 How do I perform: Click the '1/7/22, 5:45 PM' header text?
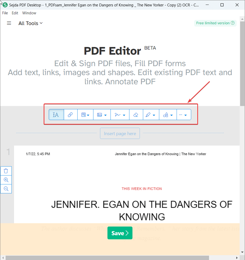click(x=38, y=154)
